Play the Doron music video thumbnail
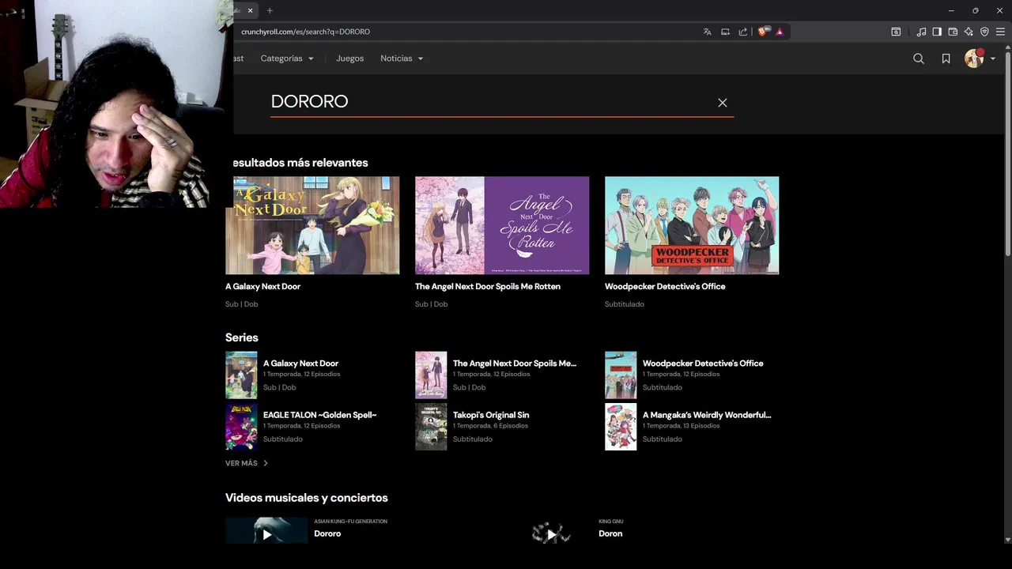 [x=551, y=532]
